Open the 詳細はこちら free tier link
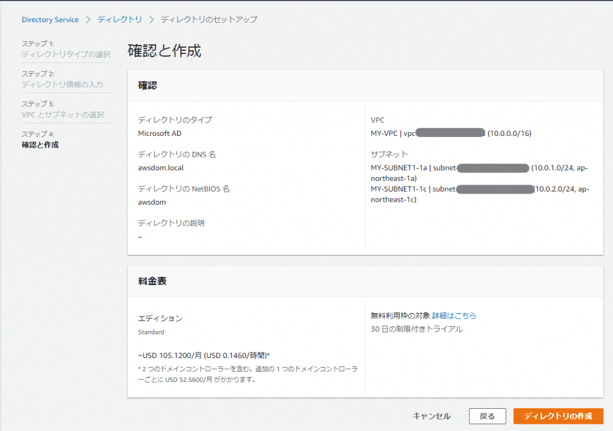 (454, 315)
